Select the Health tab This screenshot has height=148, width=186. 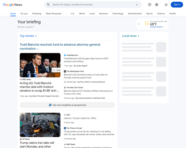pos(172,14)
